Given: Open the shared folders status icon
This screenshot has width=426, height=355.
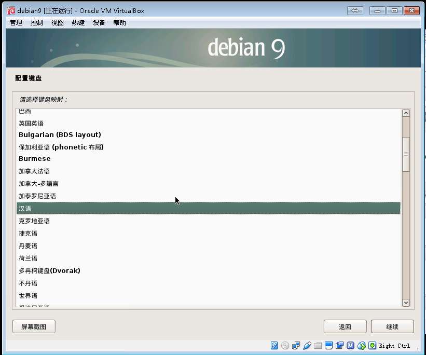Looking at the screenshot, I should click(318, 346).
